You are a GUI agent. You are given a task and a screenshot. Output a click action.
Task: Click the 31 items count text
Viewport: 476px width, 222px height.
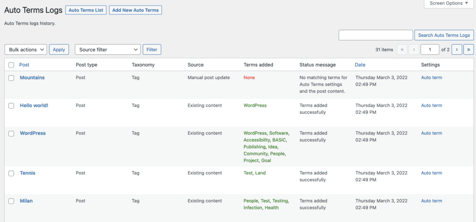[384, 49]
